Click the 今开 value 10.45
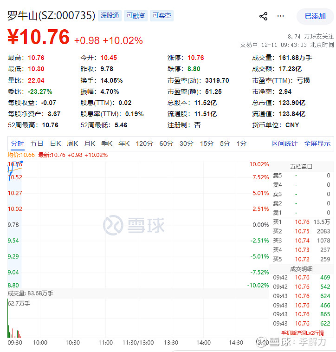This screenshot has width=336, height=352. (109, 58)
